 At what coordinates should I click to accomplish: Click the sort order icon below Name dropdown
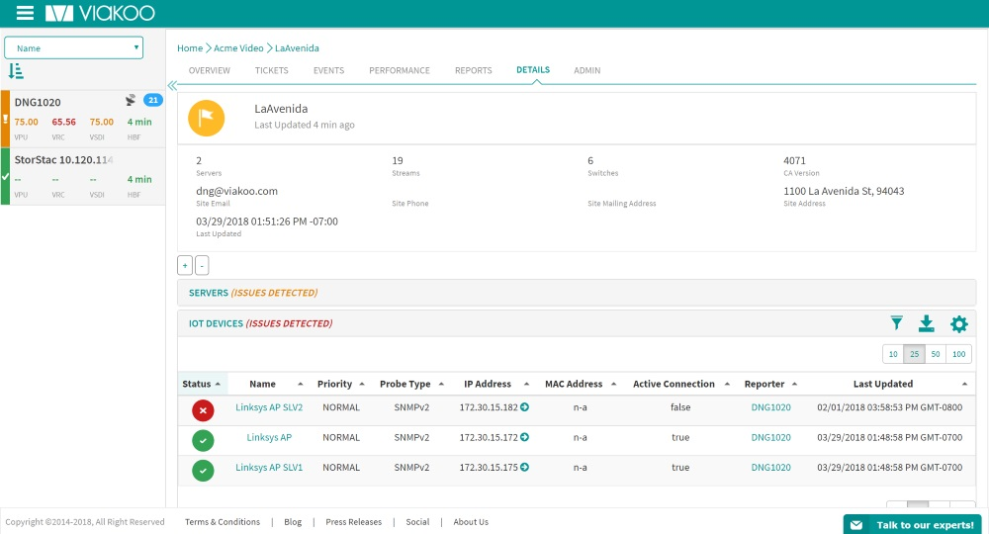(16, 71)
